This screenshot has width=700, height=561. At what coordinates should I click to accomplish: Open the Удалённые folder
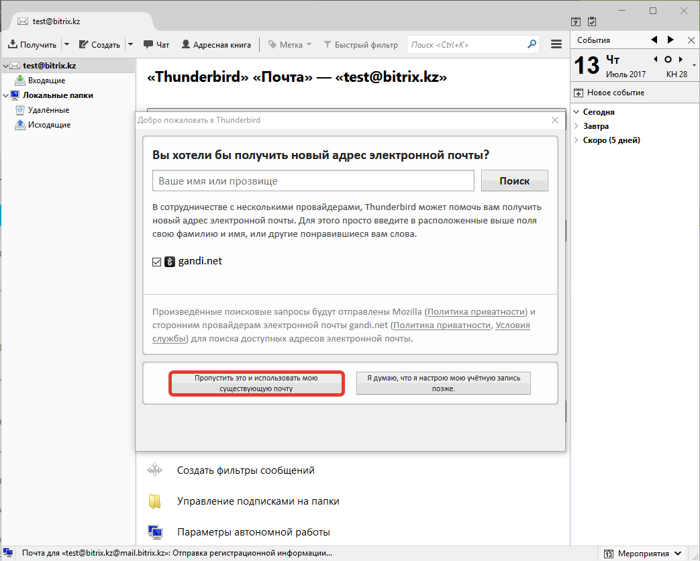48,110
